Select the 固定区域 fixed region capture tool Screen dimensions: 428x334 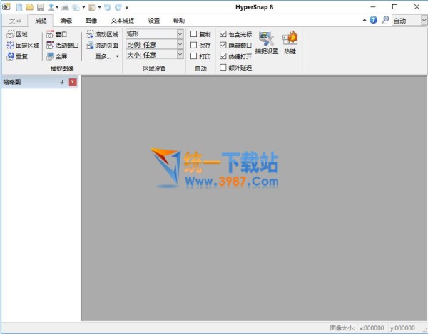tap(23, 45)
